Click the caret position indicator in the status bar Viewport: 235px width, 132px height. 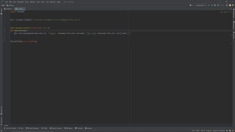coord(194,131)
